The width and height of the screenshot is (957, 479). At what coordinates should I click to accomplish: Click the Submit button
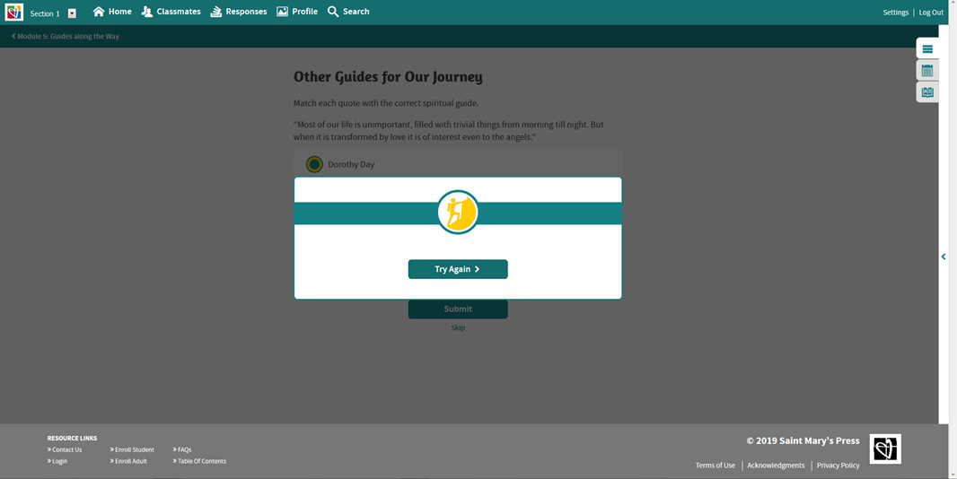(x=458, y=309)
